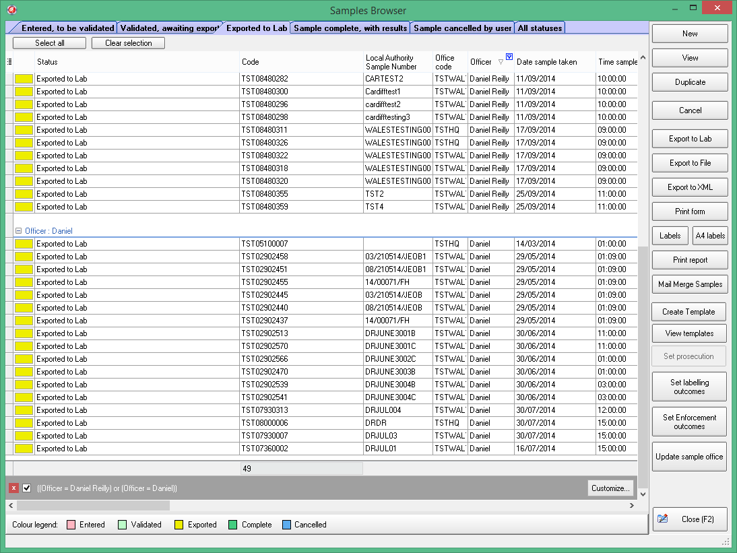Click Set labelling outcomes
This screenshot has width=737, height=553.
tap(689, 387)
